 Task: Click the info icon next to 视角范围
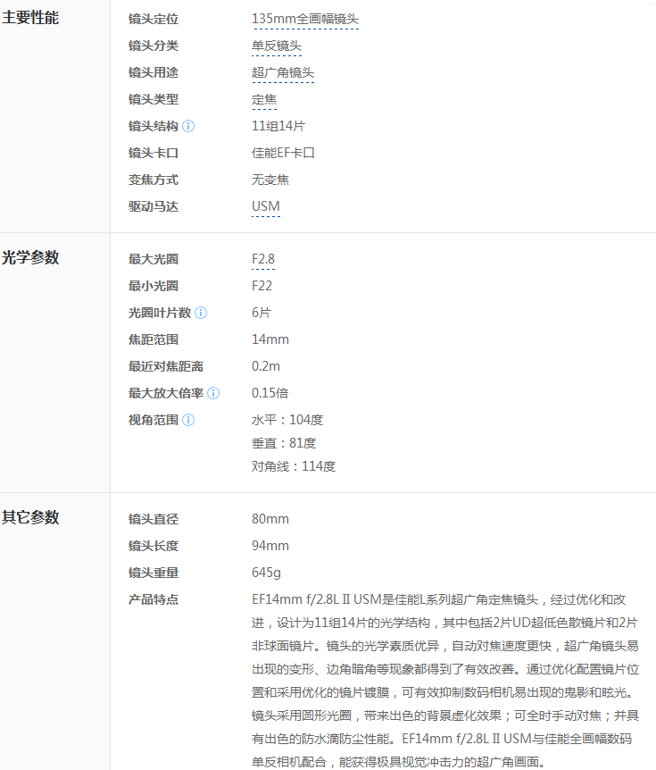pos(188,420)
